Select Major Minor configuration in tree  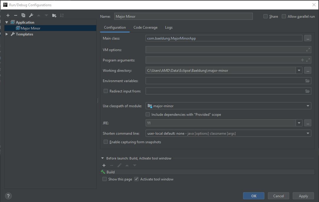(51, 28)
